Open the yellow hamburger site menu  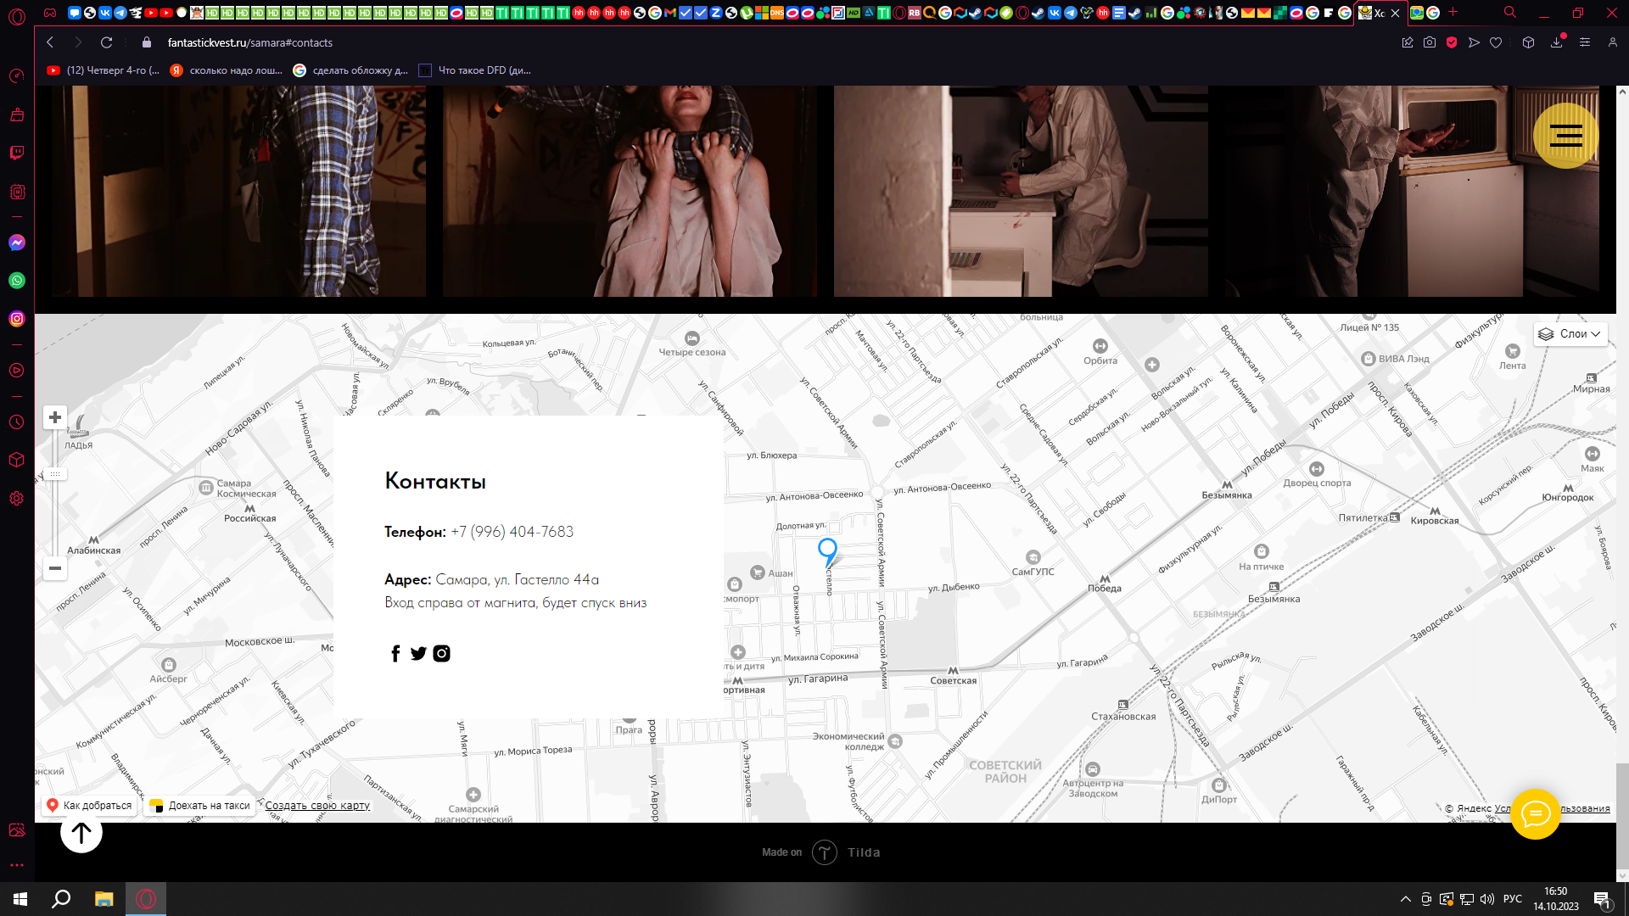pos(1565,136)
